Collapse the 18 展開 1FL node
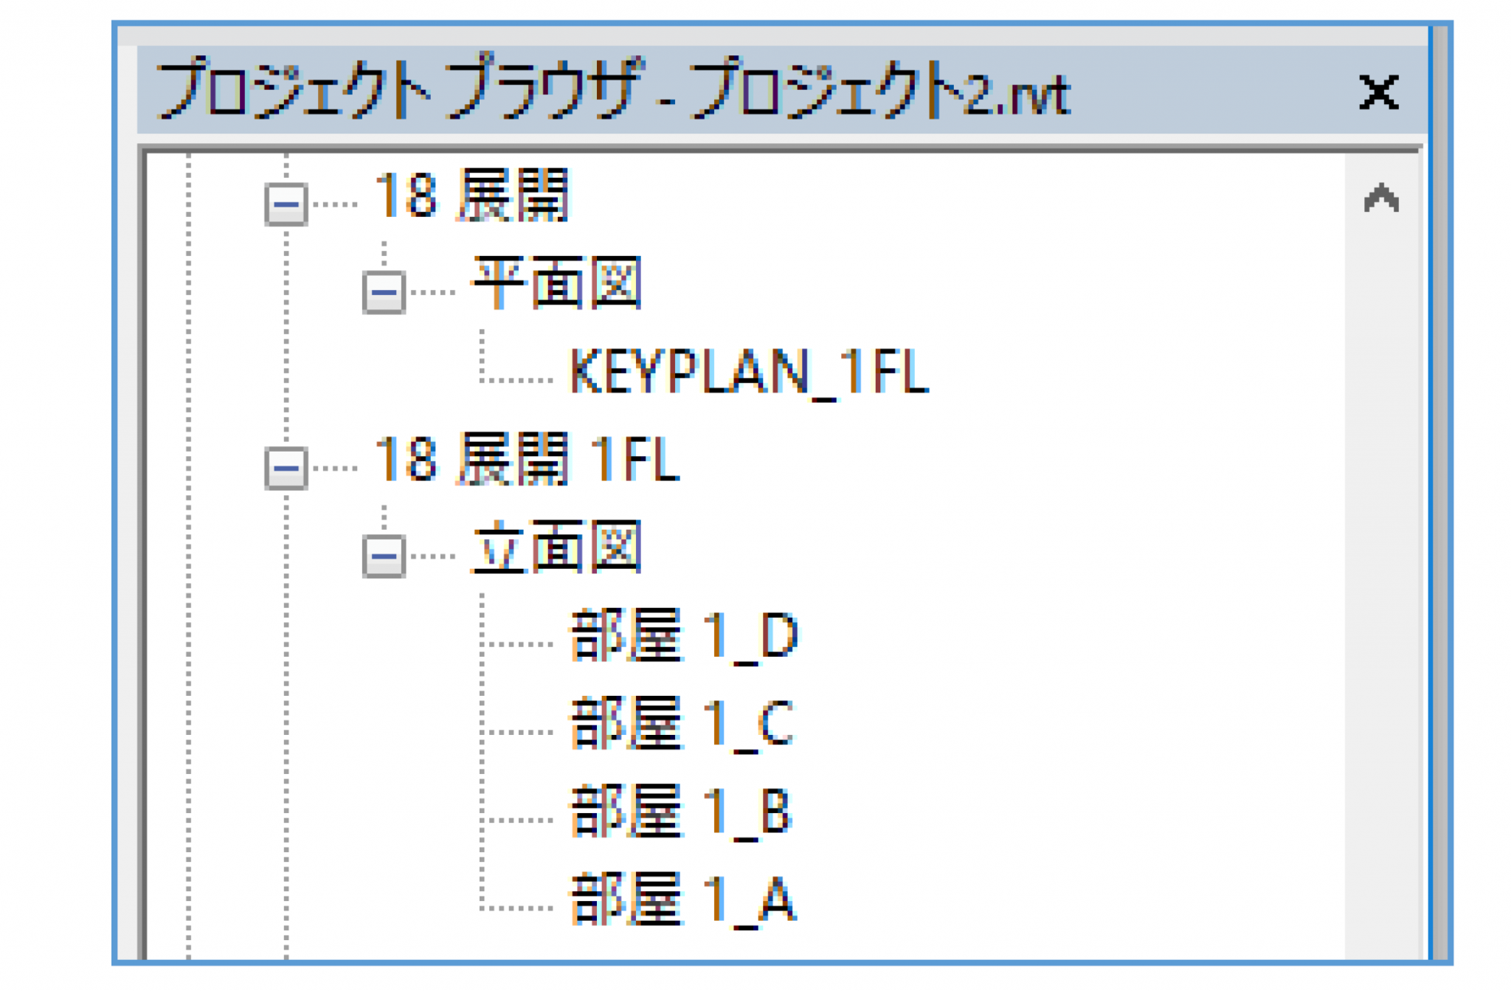The width and height of the screenshot is (1511, 991). [x=286, y=468]
